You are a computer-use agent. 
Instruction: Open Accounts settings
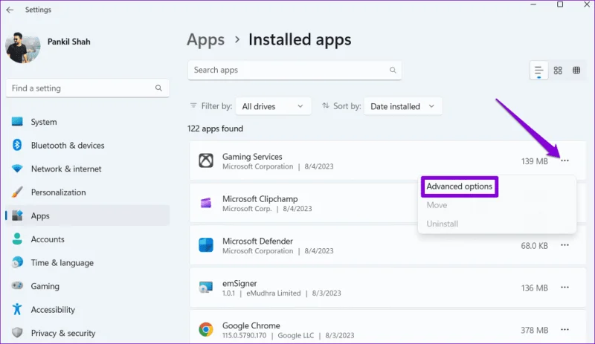pos(87,239)
